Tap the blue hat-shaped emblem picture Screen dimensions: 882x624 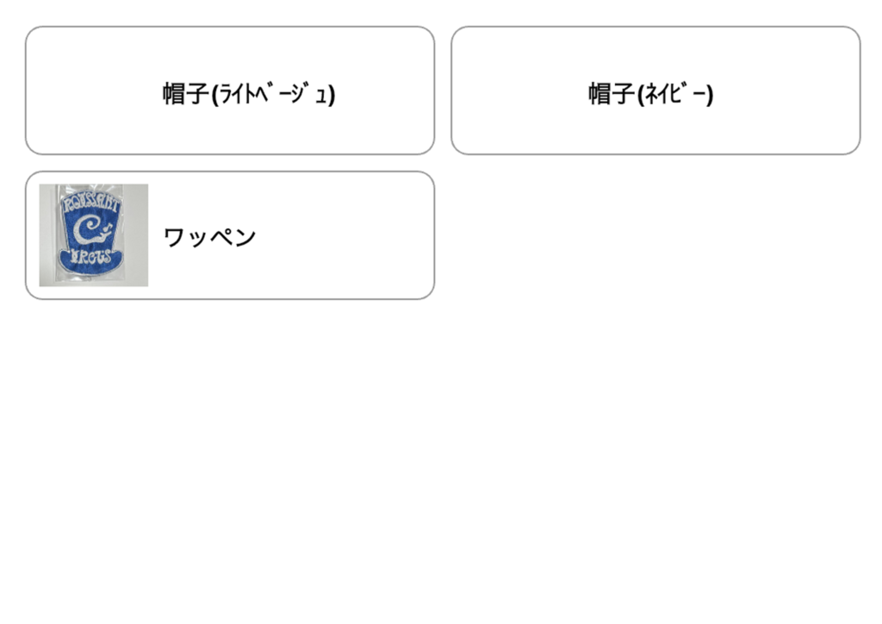click(93, 234)
